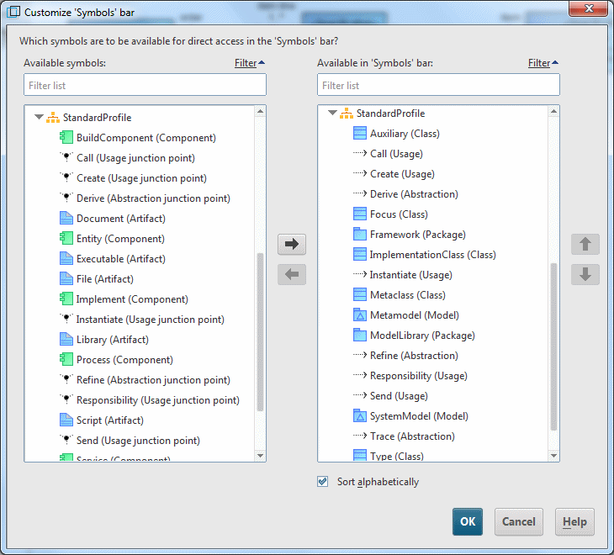This screenshot has width=614, height=555.
Task: Select Derive (Abstraction junction point)
Action: point(153,198)
